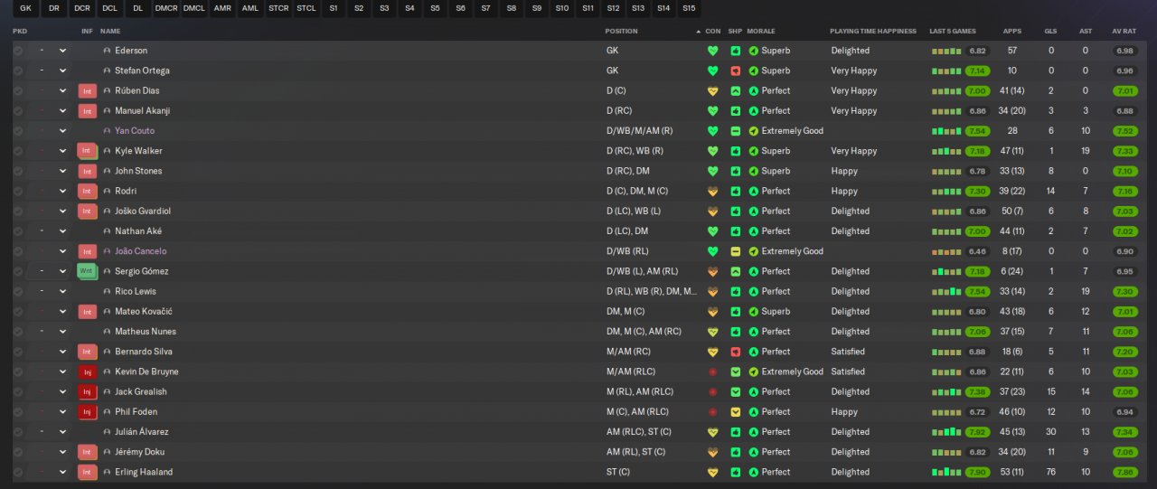
Task: Select the GK position tab
Action: [25, 8]
